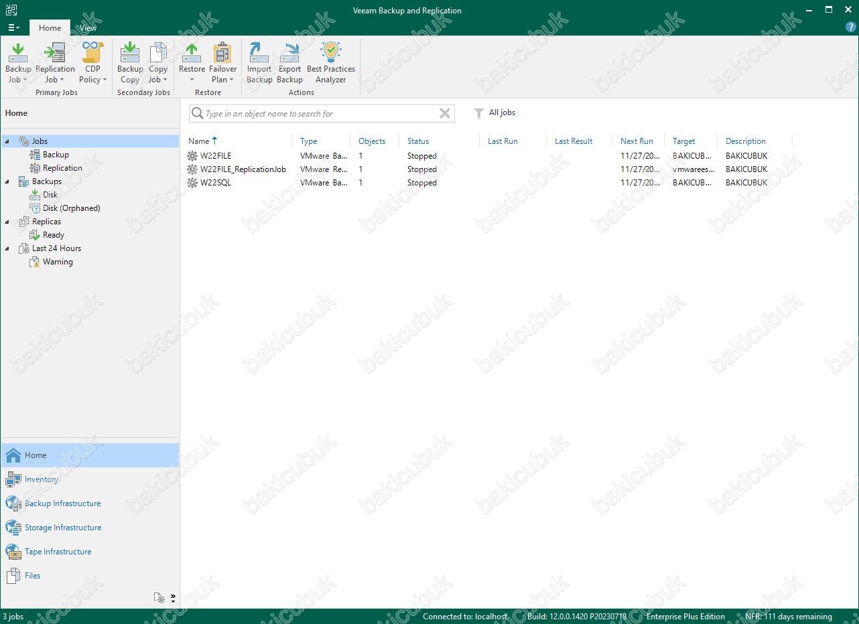Collapse the Backups tree node

7,181
